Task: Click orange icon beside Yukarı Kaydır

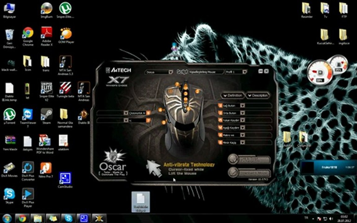Action: pos(220,120)
